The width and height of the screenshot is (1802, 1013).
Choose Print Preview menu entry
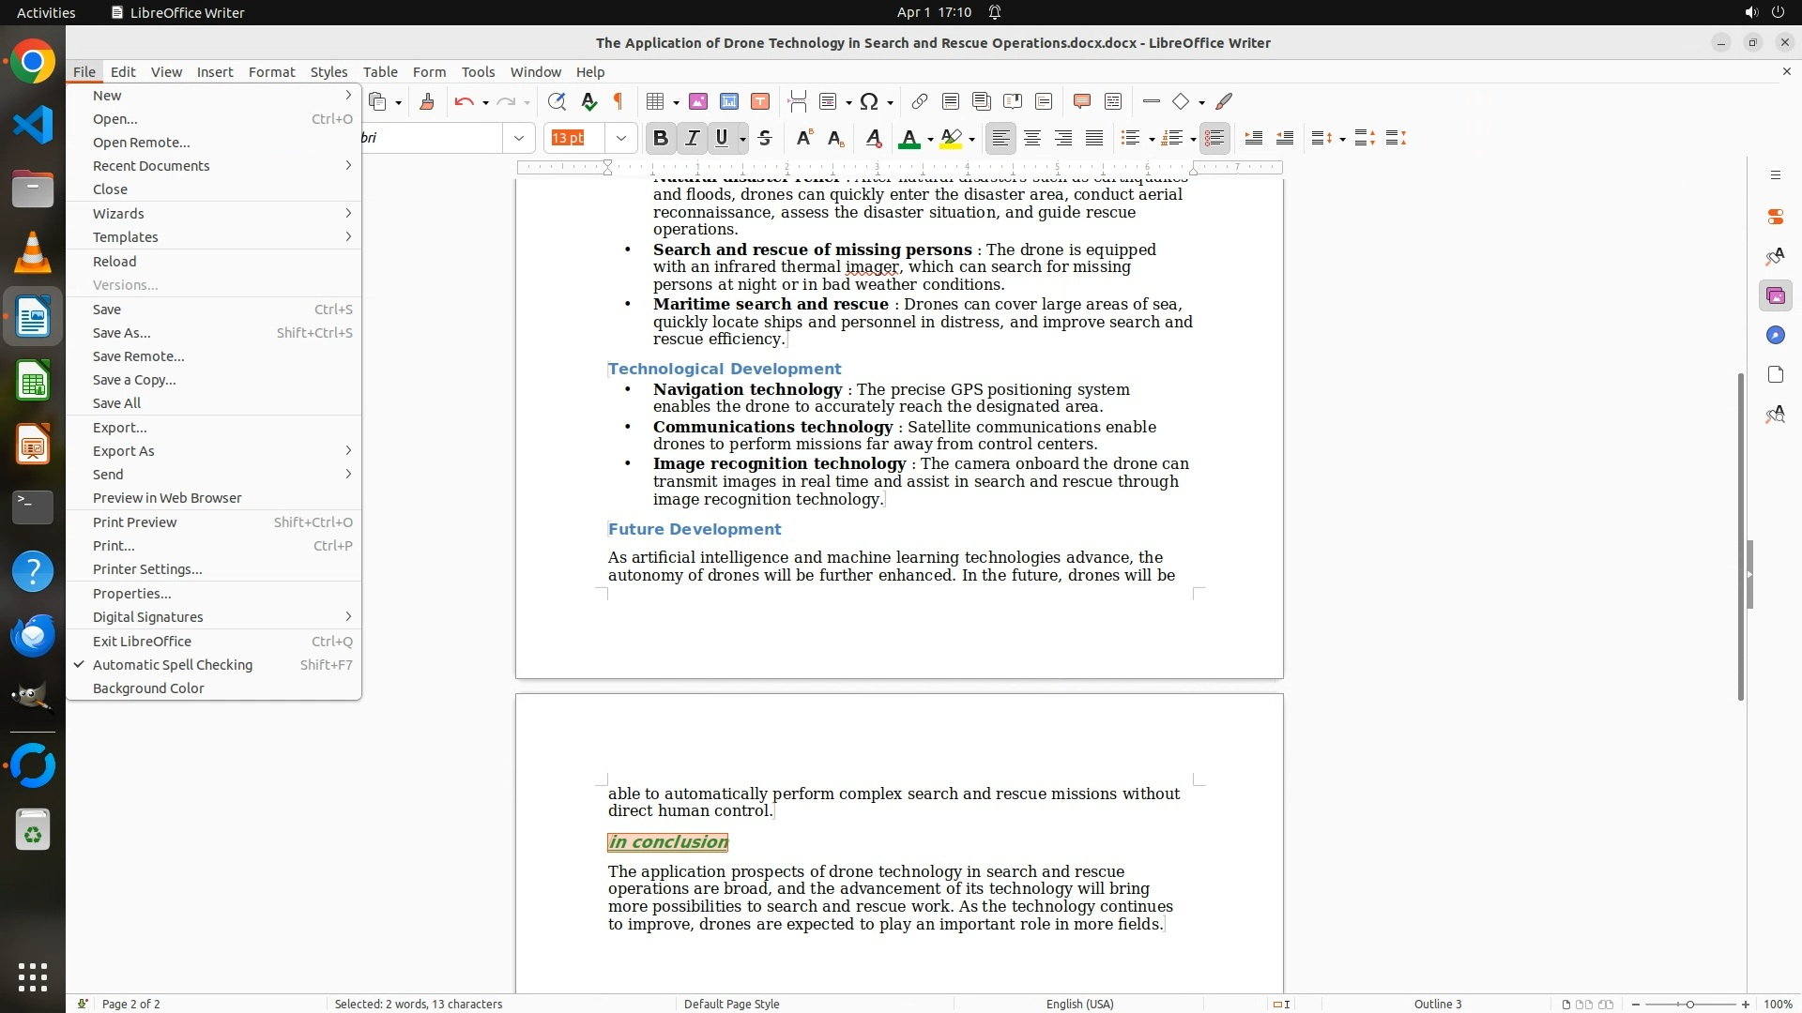point(135,522)
